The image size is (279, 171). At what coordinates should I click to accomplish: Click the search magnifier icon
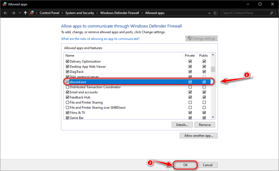(271, 13)
